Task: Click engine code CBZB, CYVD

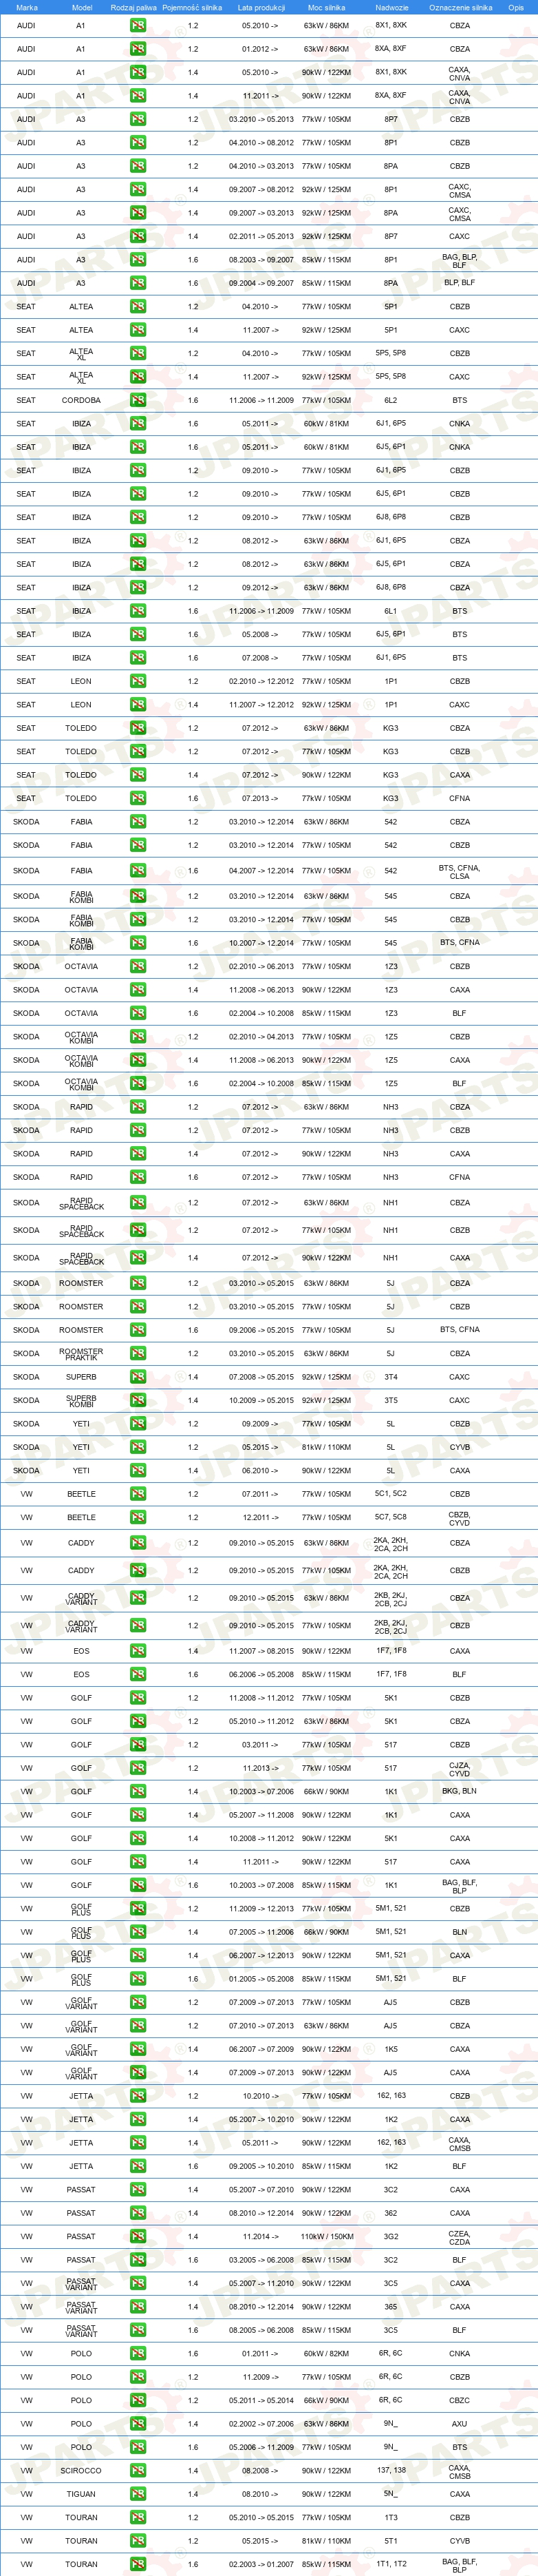Action: (x=459, y=1517)
